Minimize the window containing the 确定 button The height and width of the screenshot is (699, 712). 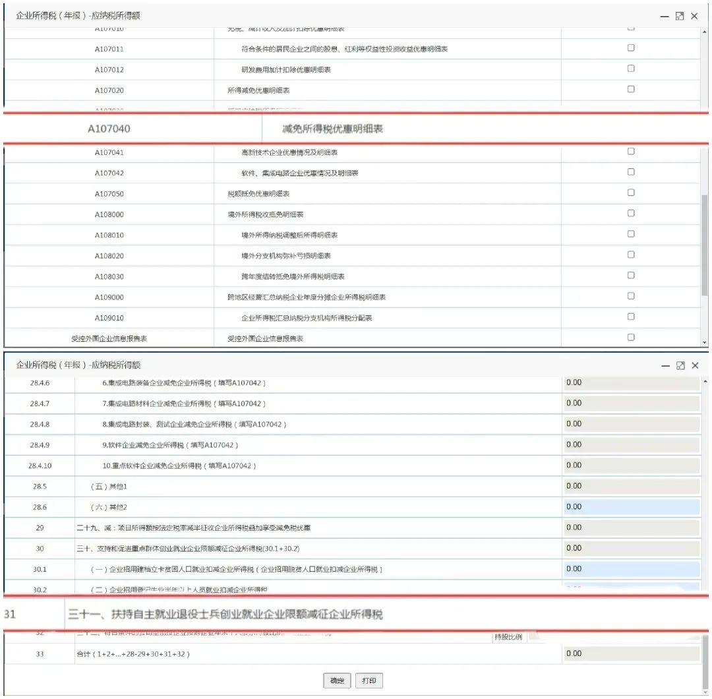[666, 366]
